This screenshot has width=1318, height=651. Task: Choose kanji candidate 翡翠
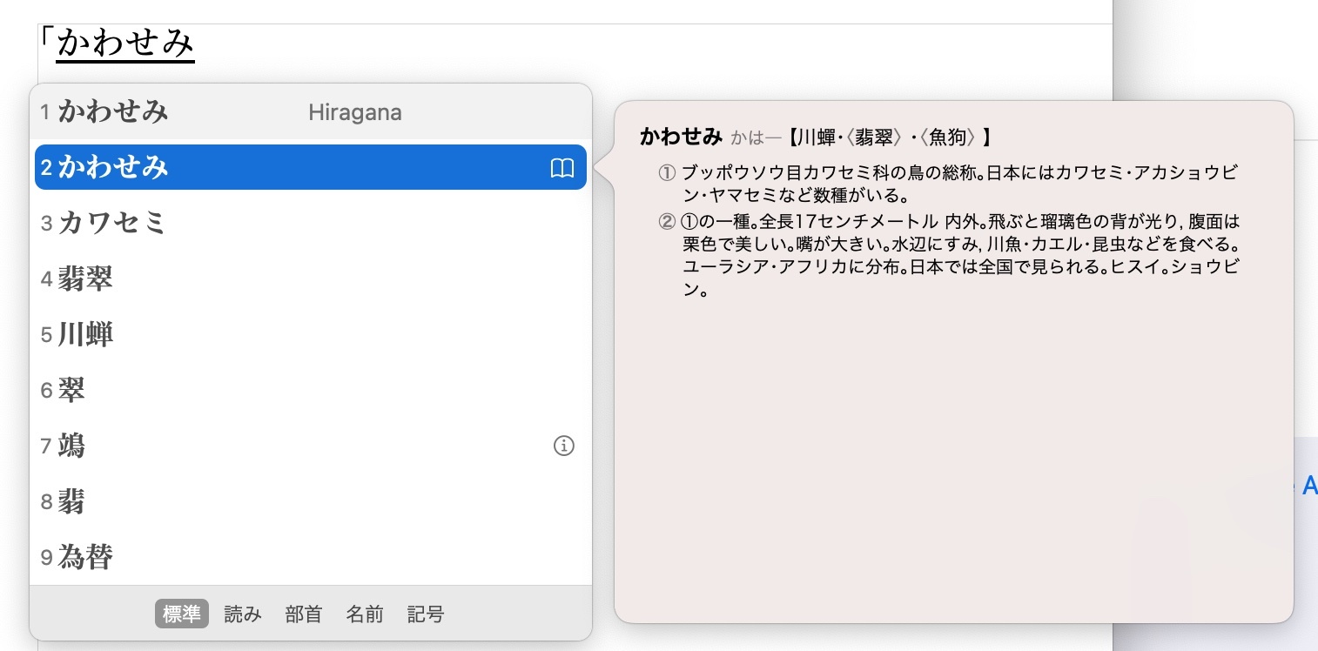pos(85,279)
